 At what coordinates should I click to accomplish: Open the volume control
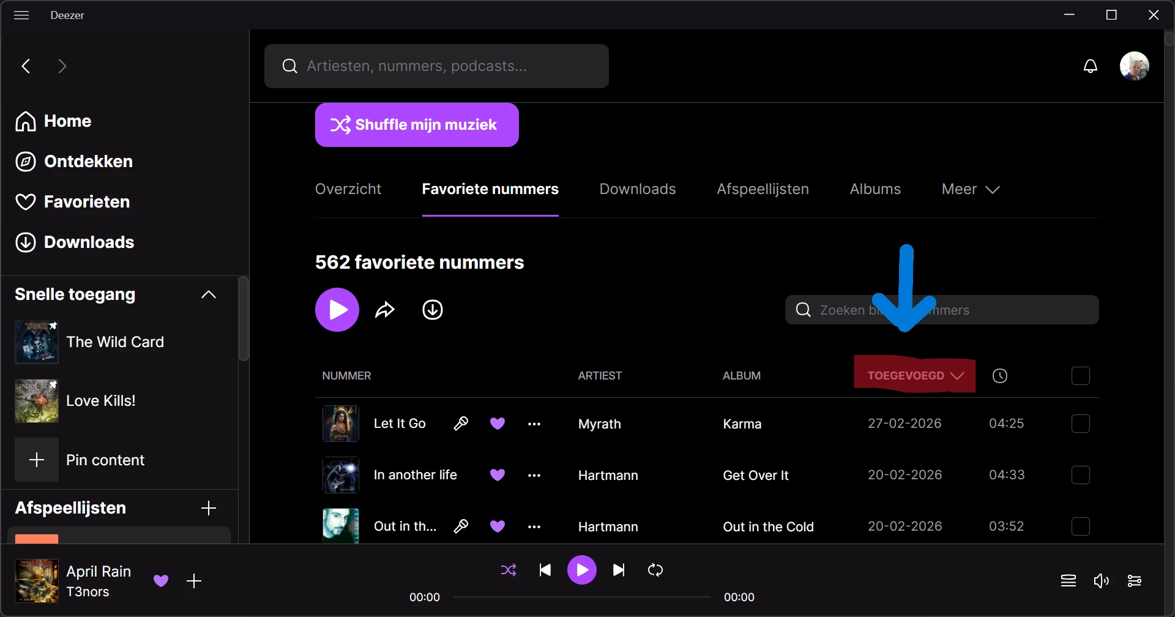pyautogui.click(x=1101, y=581)
